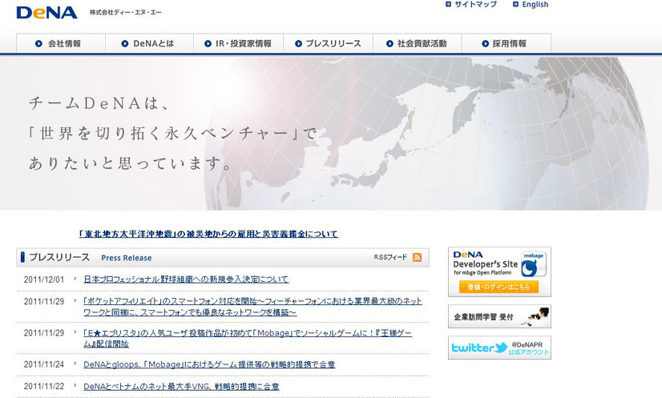The width and height of the screenshot is (662, 398).
Task: Open the プレスリリース navigation tab
Action: tap(328, 43)
